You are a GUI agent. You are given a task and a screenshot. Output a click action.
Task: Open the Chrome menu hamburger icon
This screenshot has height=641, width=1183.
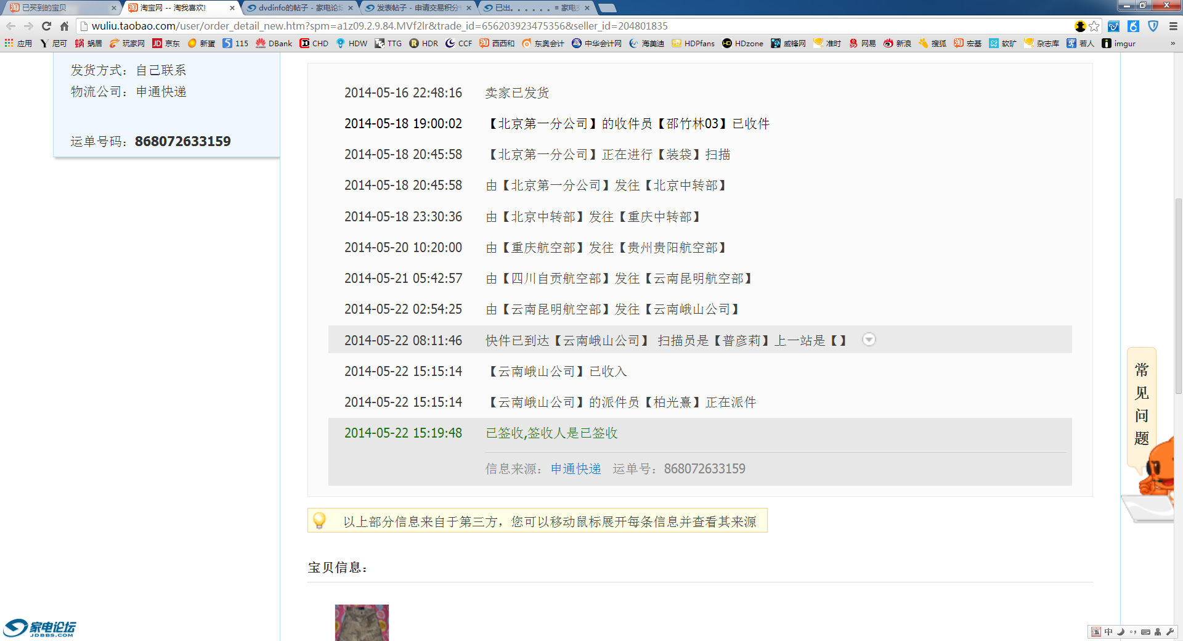coord(1173,26)
